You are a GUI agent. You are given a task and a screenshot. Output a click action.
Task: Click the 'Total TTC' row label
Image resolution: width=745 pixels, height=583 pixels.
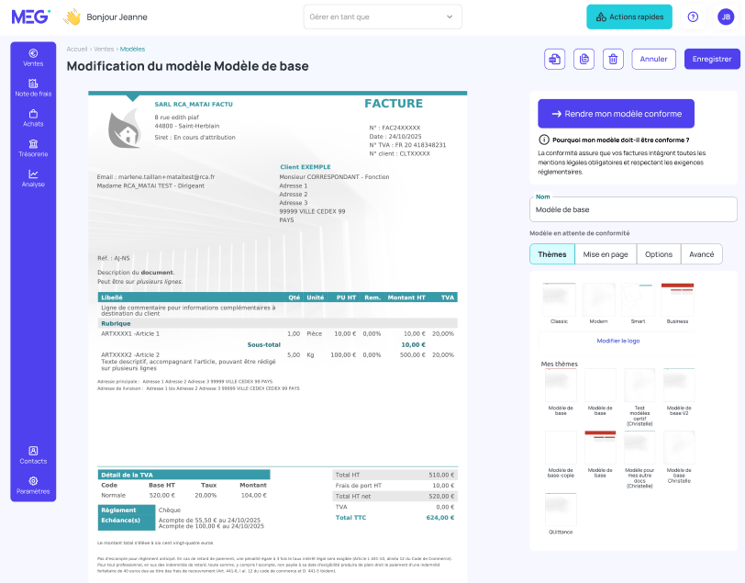(x=350, y=518)
